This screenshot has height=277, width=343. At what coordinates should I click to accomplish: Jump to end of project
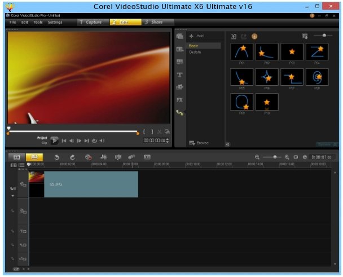click(x=87, y=140)
